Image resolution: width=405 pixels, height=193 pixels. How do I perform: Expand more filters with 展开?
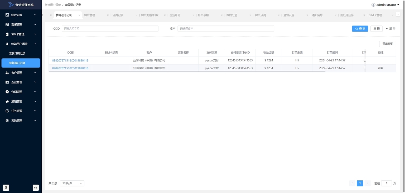coord(391,29)
